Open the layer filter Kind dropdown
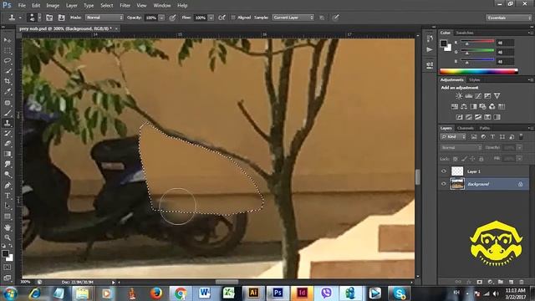 tap(453, 137)
